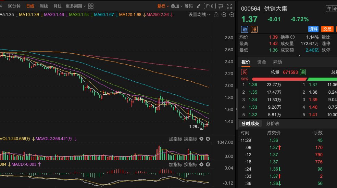The width and height of the screenshot is (337, 188).
Task: Open chart settings sliders icon
Action: tap(221, 6)
